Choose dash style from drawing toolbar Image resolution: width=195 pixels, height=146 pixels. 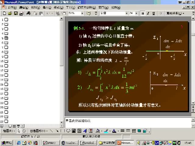128,130
